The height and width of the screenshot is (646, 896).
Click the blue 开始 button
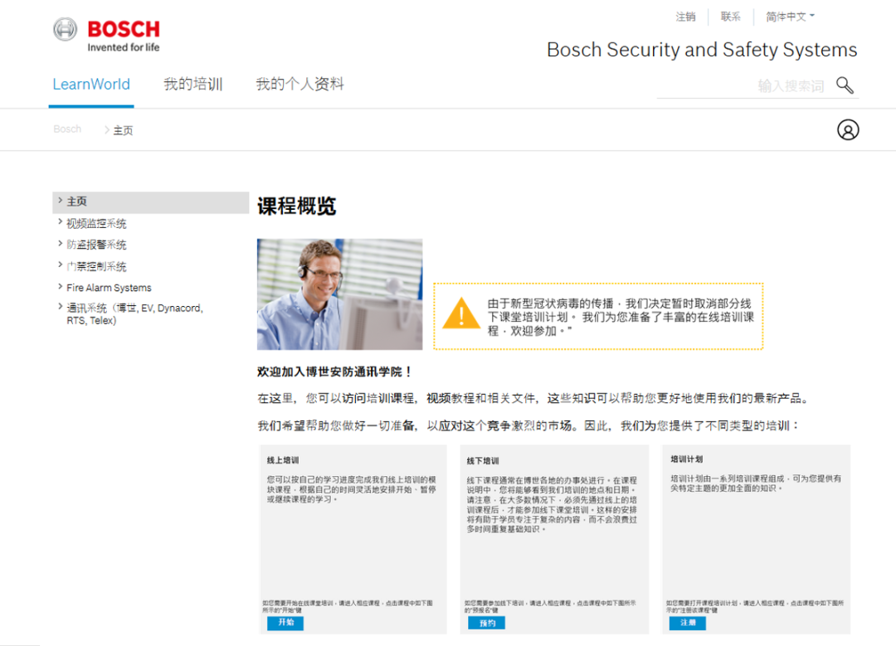pos(285,623)
